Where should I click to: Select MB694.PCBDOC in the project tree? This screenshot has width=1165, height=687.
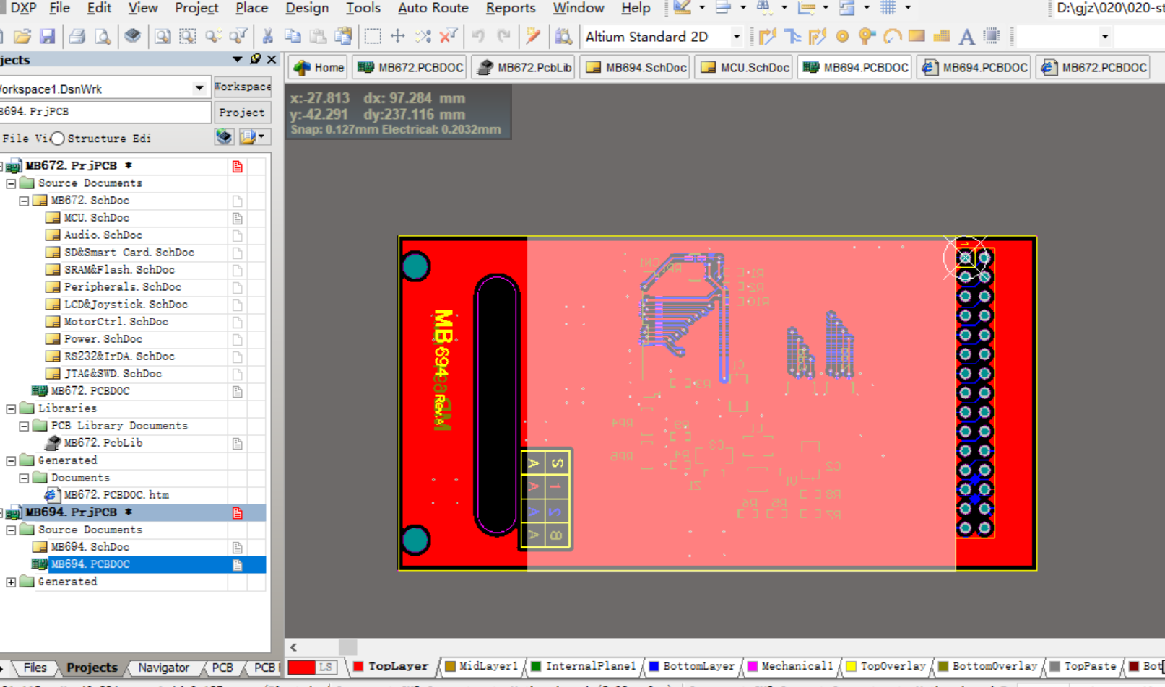(x=90, y=564)
